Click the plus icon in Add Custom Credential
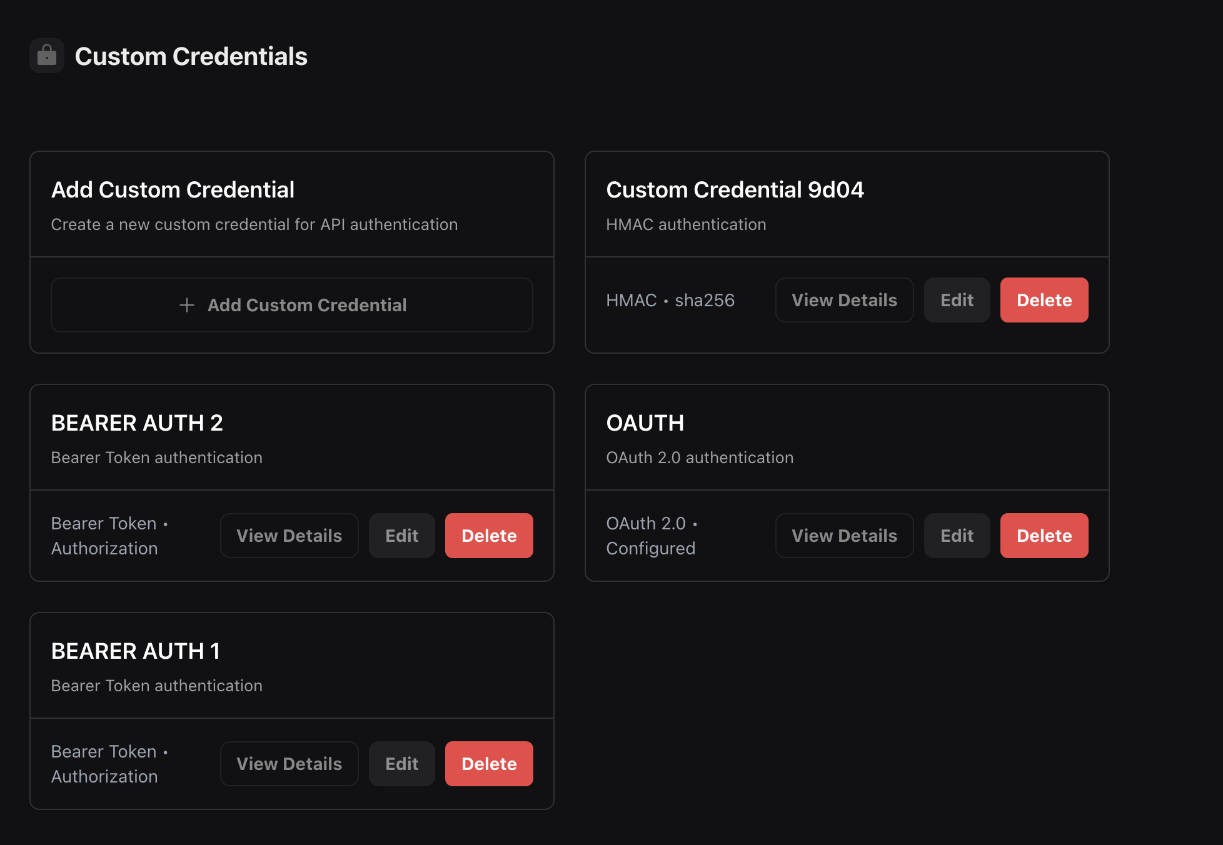1223x845 pixels. (x=186, y=305)
